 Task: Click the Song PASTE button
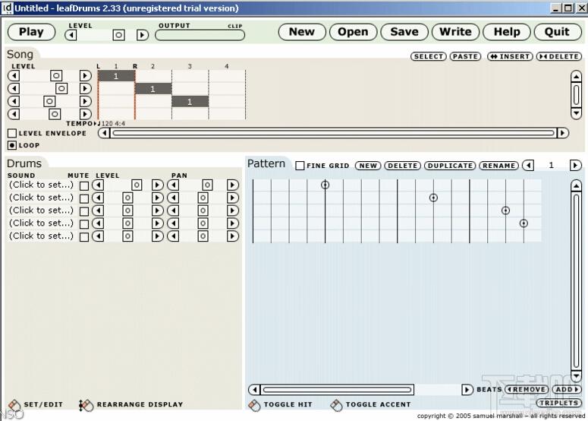pyautogui.click(x=465, y=56)
